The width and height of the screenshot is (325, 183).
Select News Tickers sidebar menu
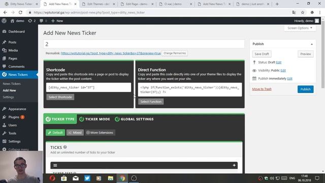[19, 75]
